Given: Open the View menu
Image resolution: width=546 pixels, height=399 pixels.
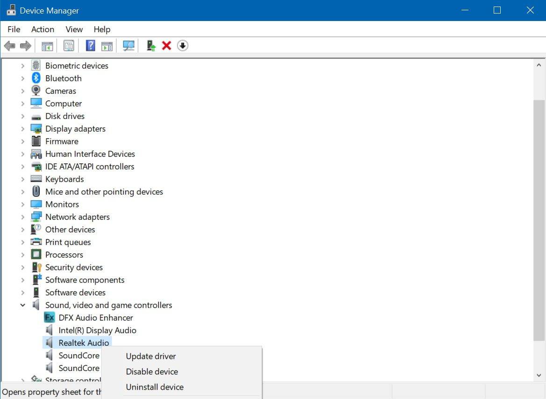Looking at the screenshot, I should pos(74,29).
